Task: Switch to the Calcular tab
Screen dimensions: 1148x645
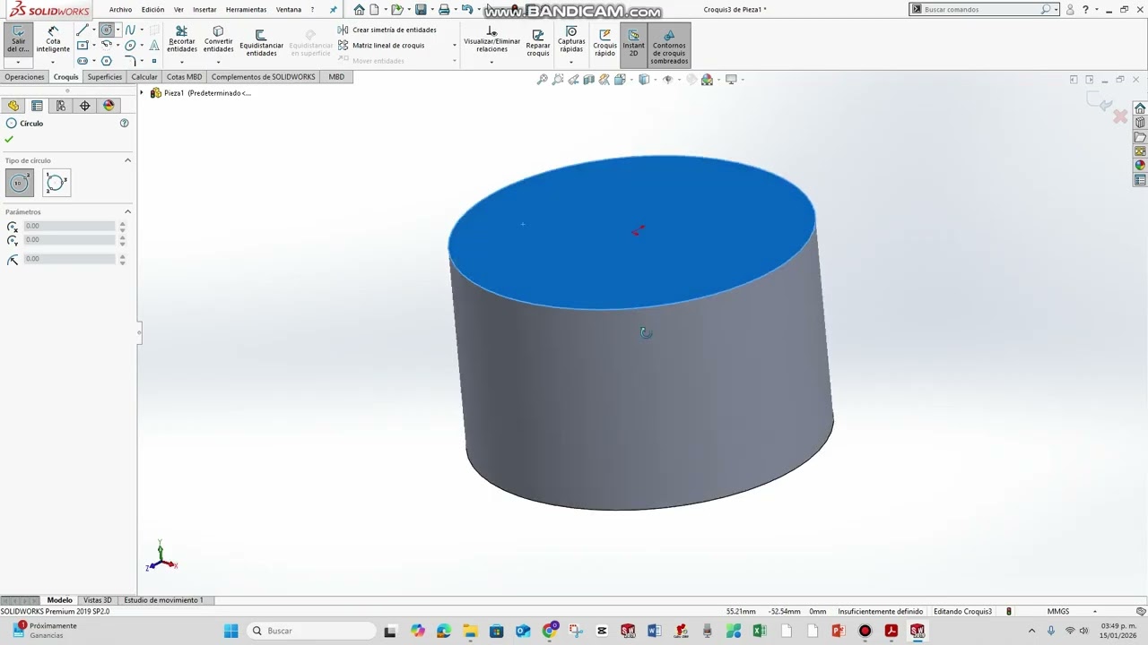Action: pyautogui.click(x=144, y=77)
